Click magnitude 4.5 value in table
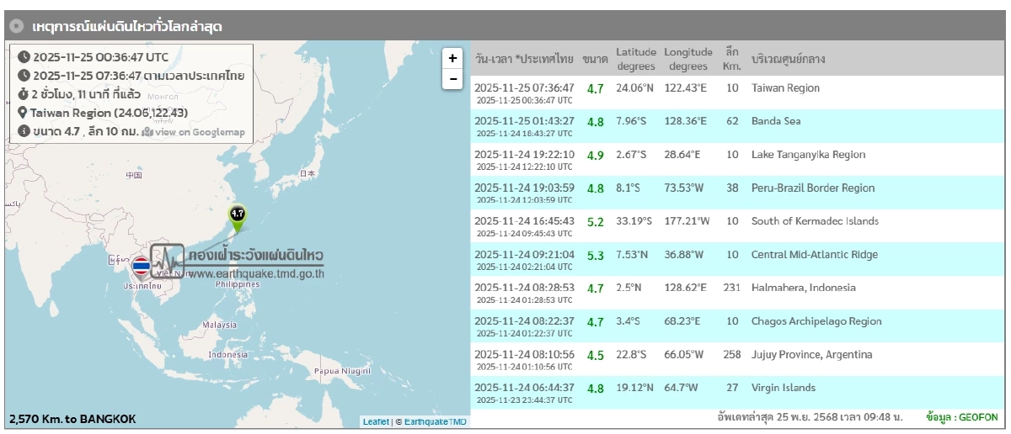Image resolution: width=1011 pixels, height=434 pixels. pos(595,355)
